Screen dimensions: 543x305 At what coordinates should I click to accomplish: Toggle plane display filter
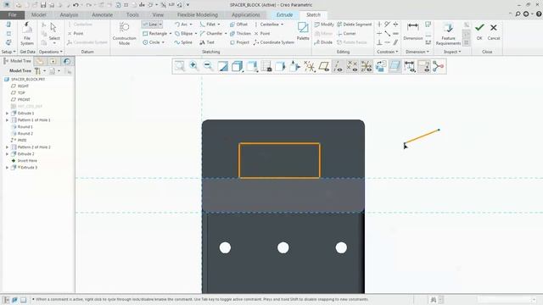point(324,66)
